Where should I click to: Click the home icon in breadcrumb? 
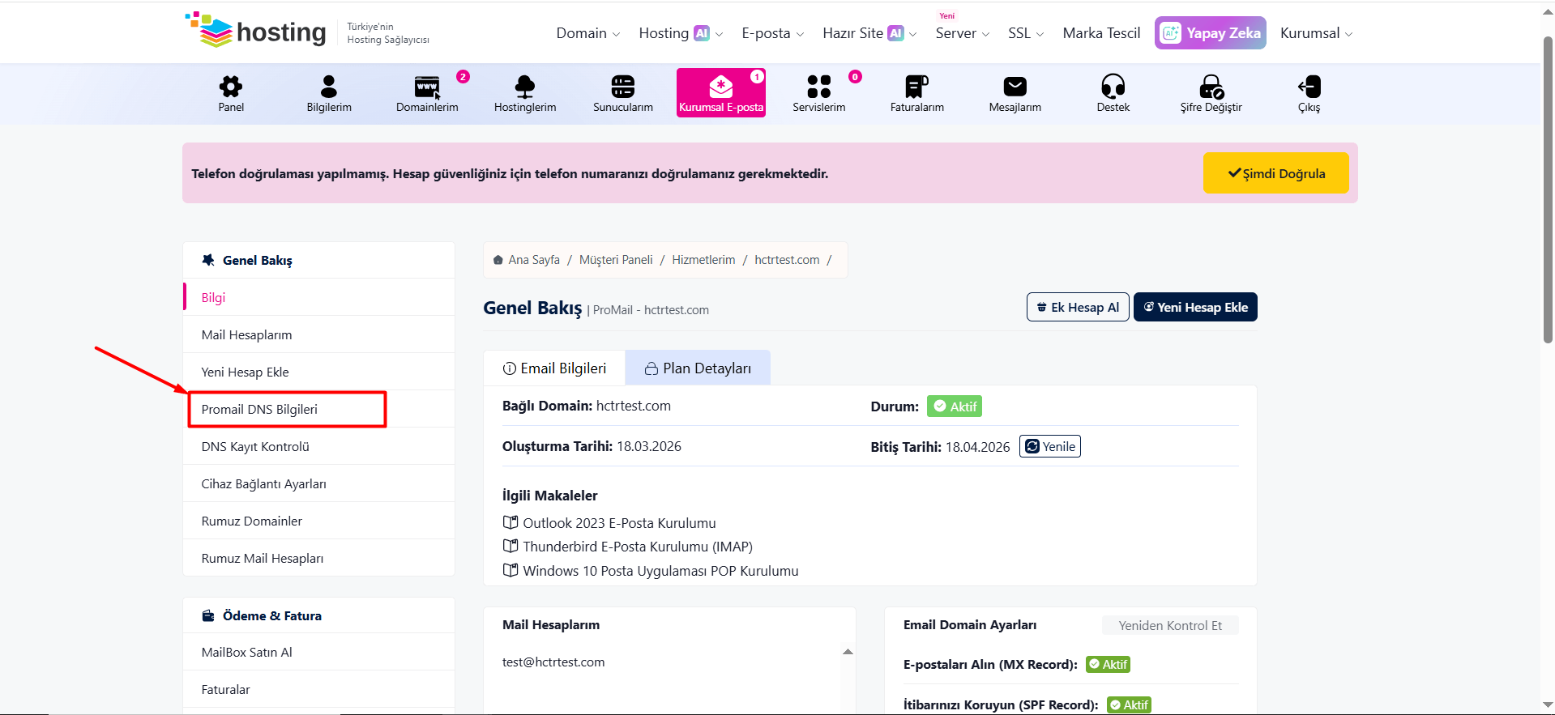498,260
